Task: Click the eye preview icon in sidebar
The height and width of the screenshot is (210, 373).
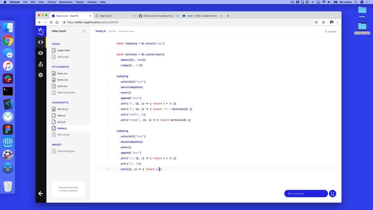Action: tap(41, 53)
